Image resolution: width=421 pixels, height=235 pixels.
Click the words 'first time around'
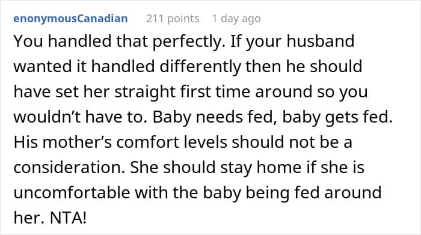click(246, 91)
